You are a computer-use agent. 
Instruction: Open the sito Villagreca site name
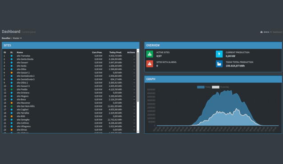(x=24, y=126)
